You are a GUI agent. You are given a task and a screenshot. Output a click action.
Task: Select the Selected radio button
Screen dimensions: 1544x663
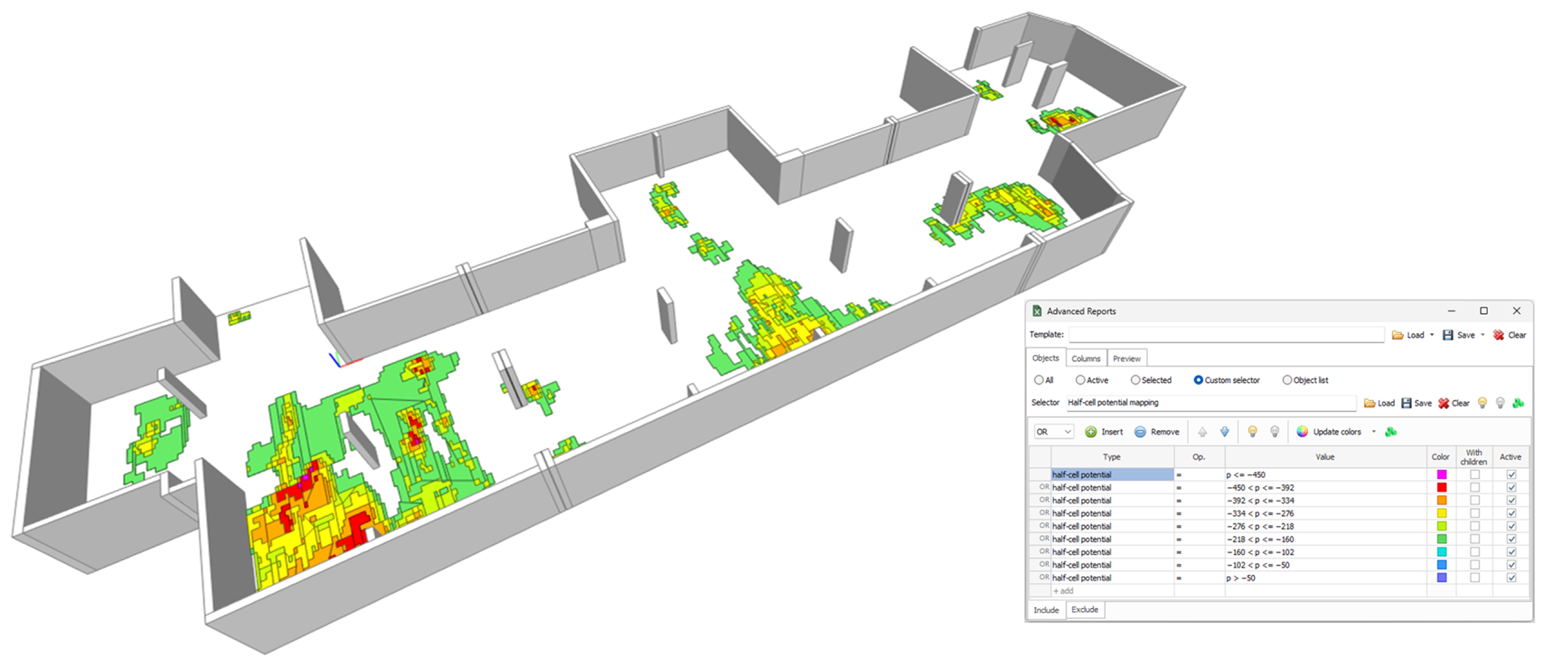point(1135,380)
